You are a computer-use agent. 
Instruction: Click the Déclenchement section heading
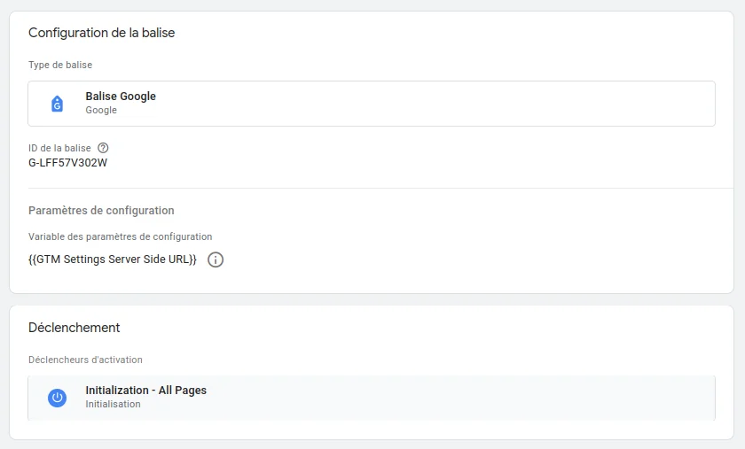(x=74, y=328)
